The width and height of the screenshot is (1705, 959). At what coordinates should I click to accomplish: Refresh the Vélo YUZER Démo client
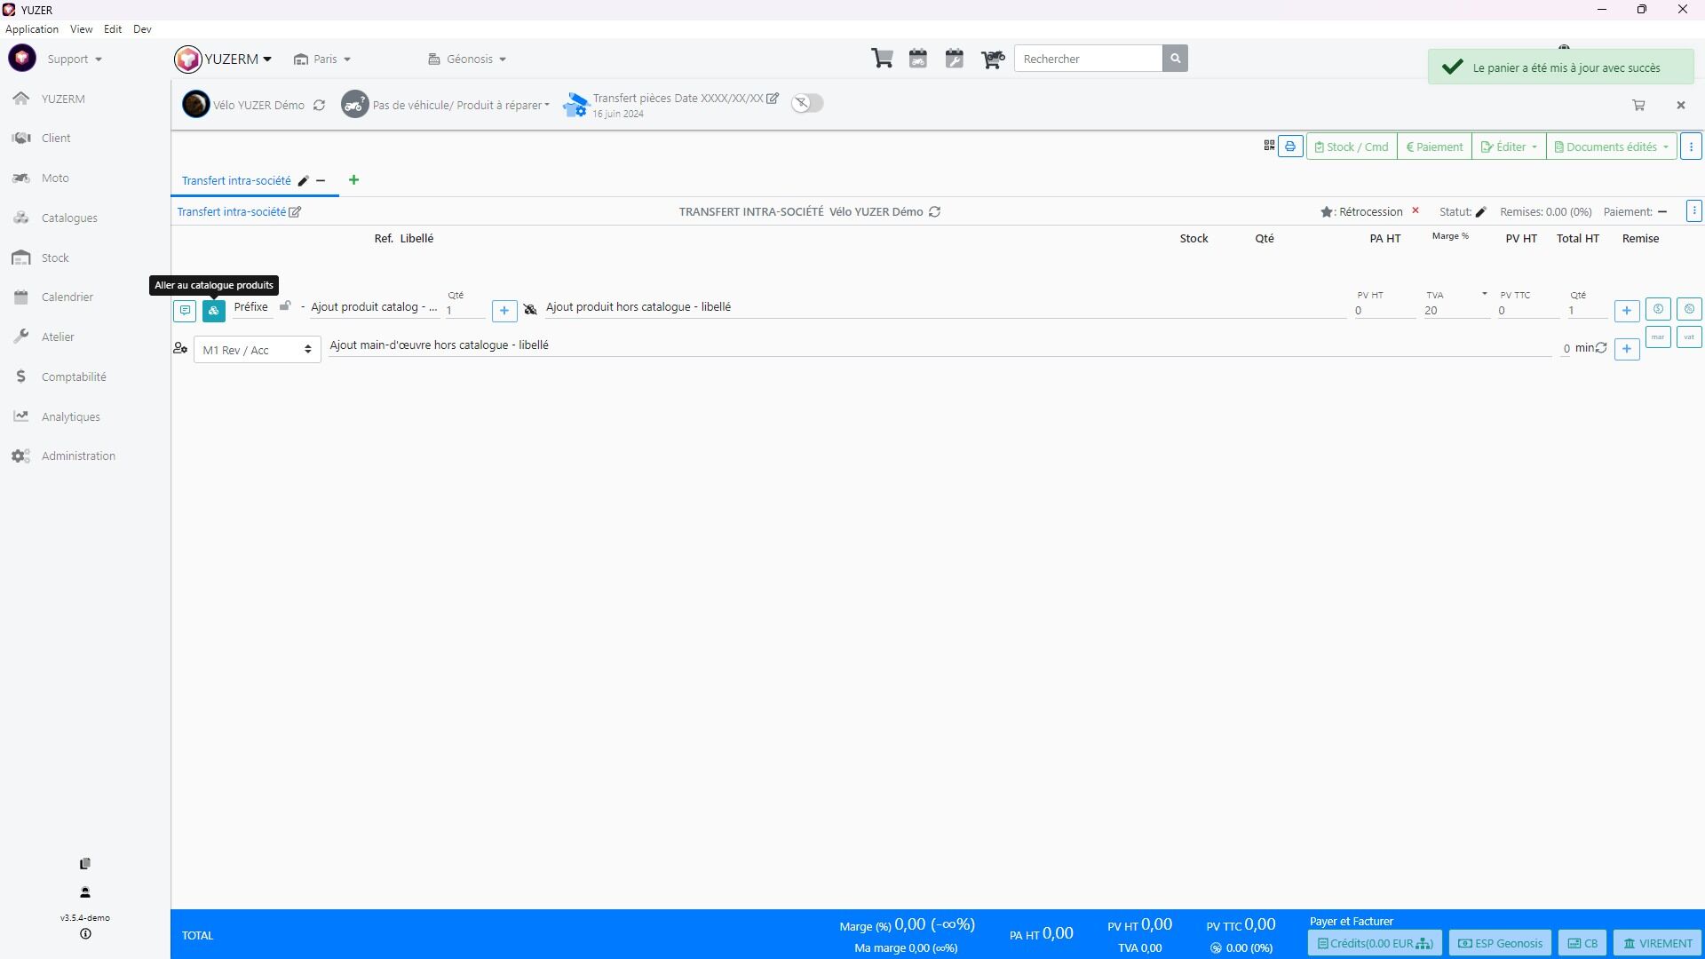click(319, 105)
